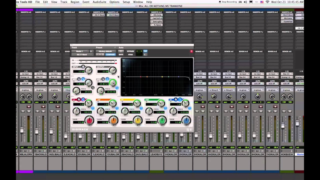Open NBLALORN 'auto off' automation mode selector
This screenshot has height=180, width=320.
tap(26, 83)
